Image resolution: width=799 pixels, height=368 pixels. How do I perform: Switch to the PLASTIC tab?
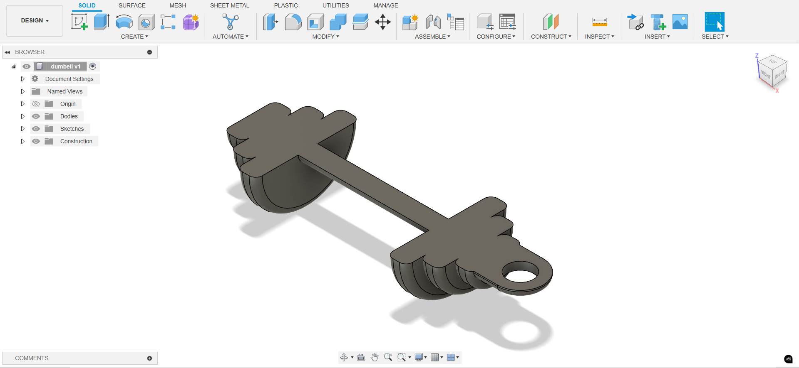[x=286, y=5]
